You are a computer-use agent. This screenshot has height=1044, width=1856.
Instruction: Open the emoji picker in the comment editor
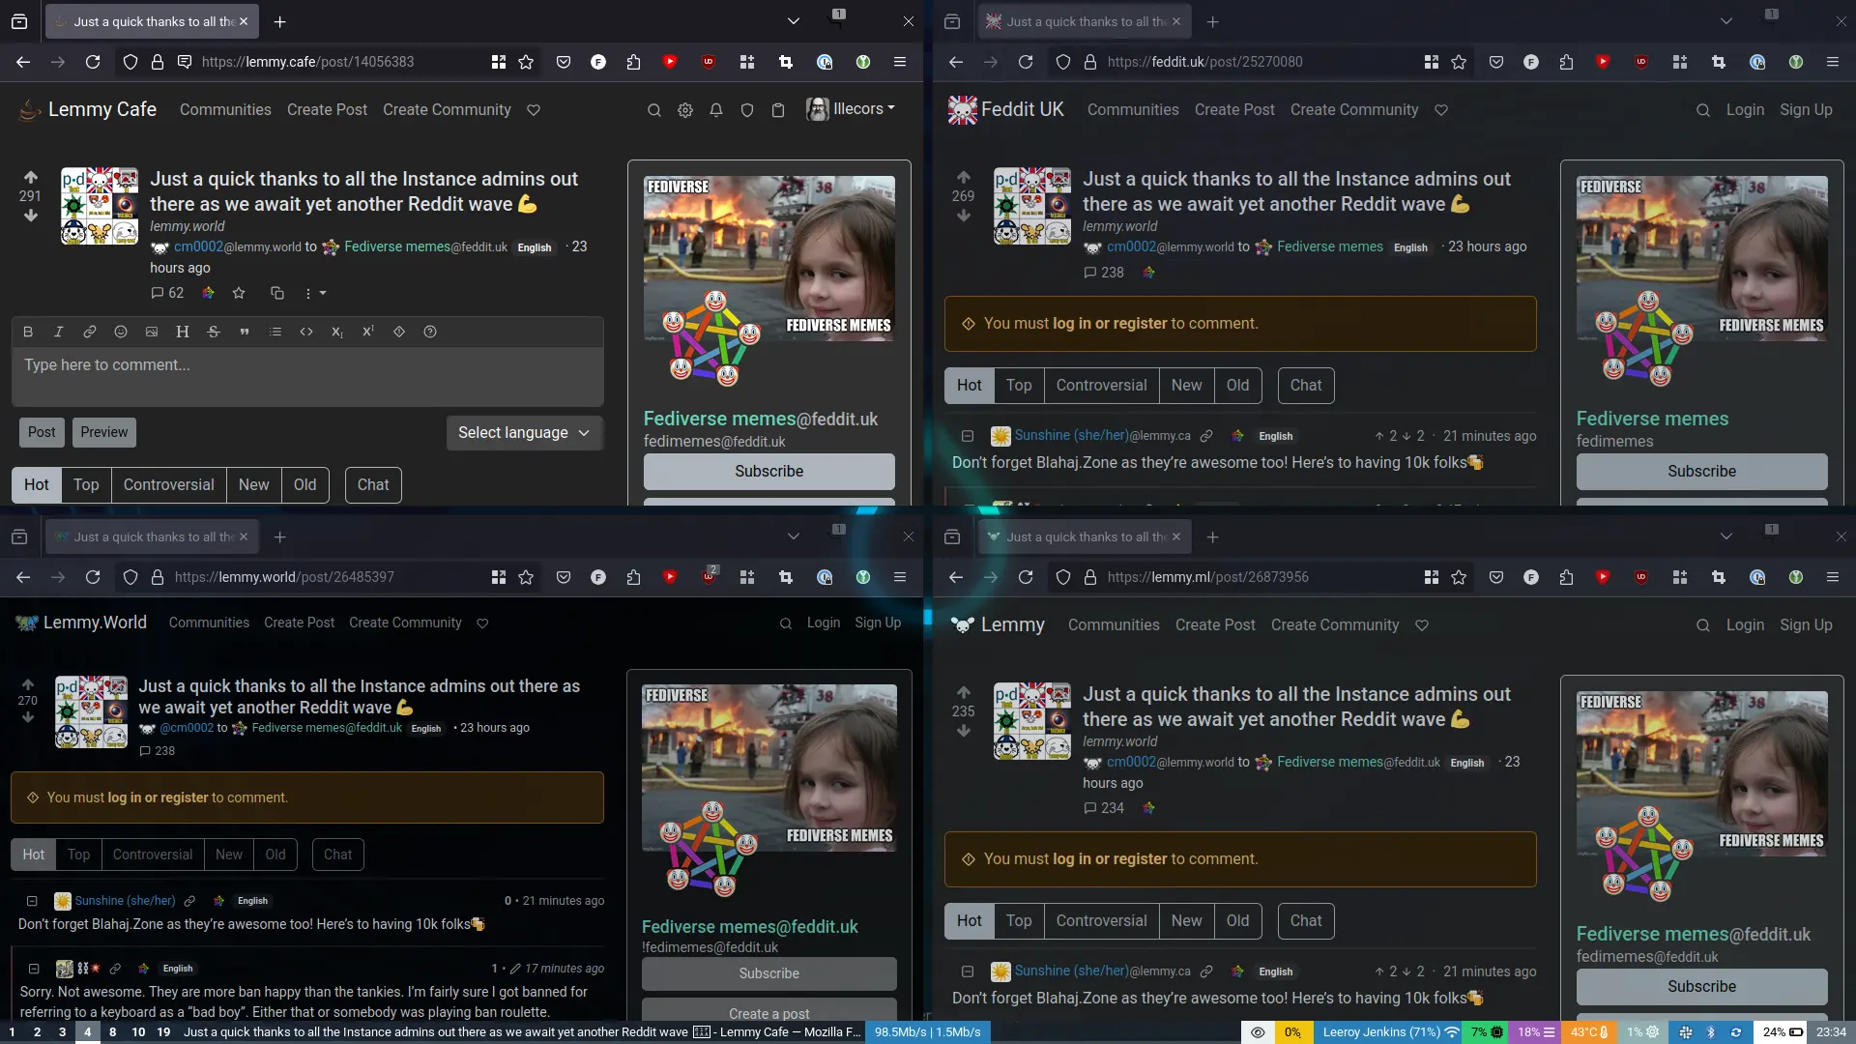(x=121, y=332)
